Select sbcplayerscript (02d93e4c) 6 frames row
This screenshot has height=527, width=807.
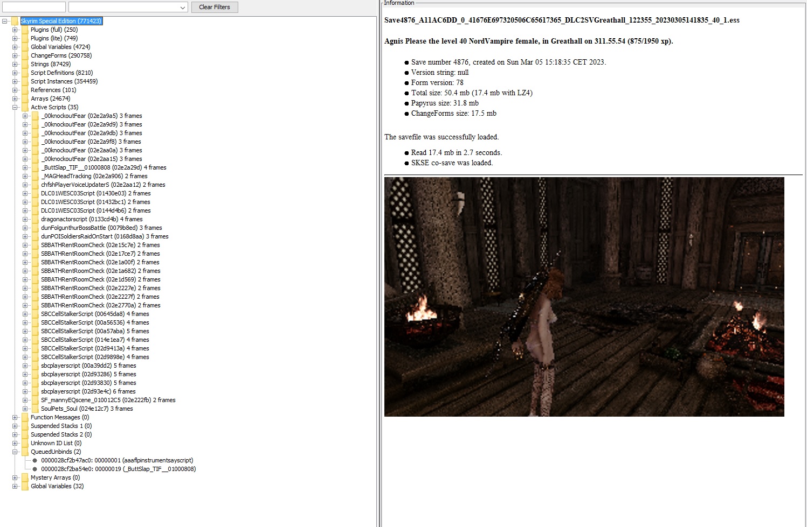(88, 391)
